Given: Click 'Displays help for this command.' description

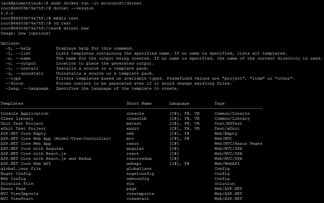Looking at the screenshot, I should coord(95,48).
